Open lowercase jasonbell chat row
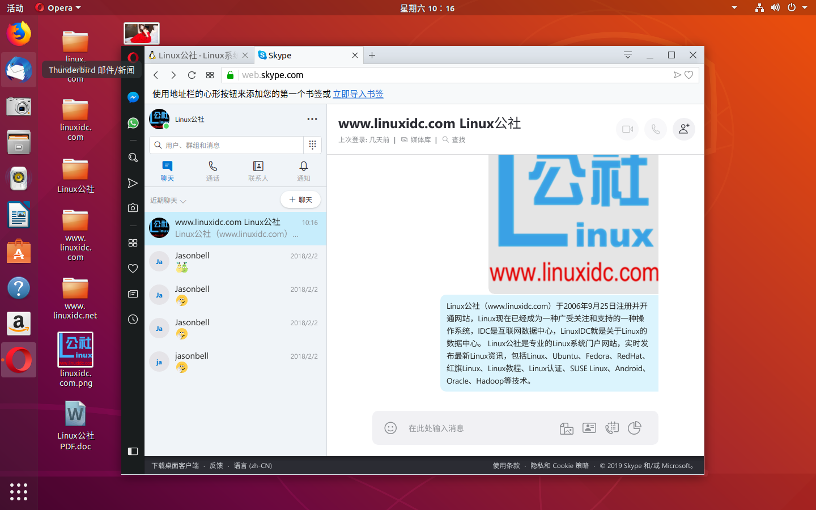816x510 pixels. (x=235, y=362)
